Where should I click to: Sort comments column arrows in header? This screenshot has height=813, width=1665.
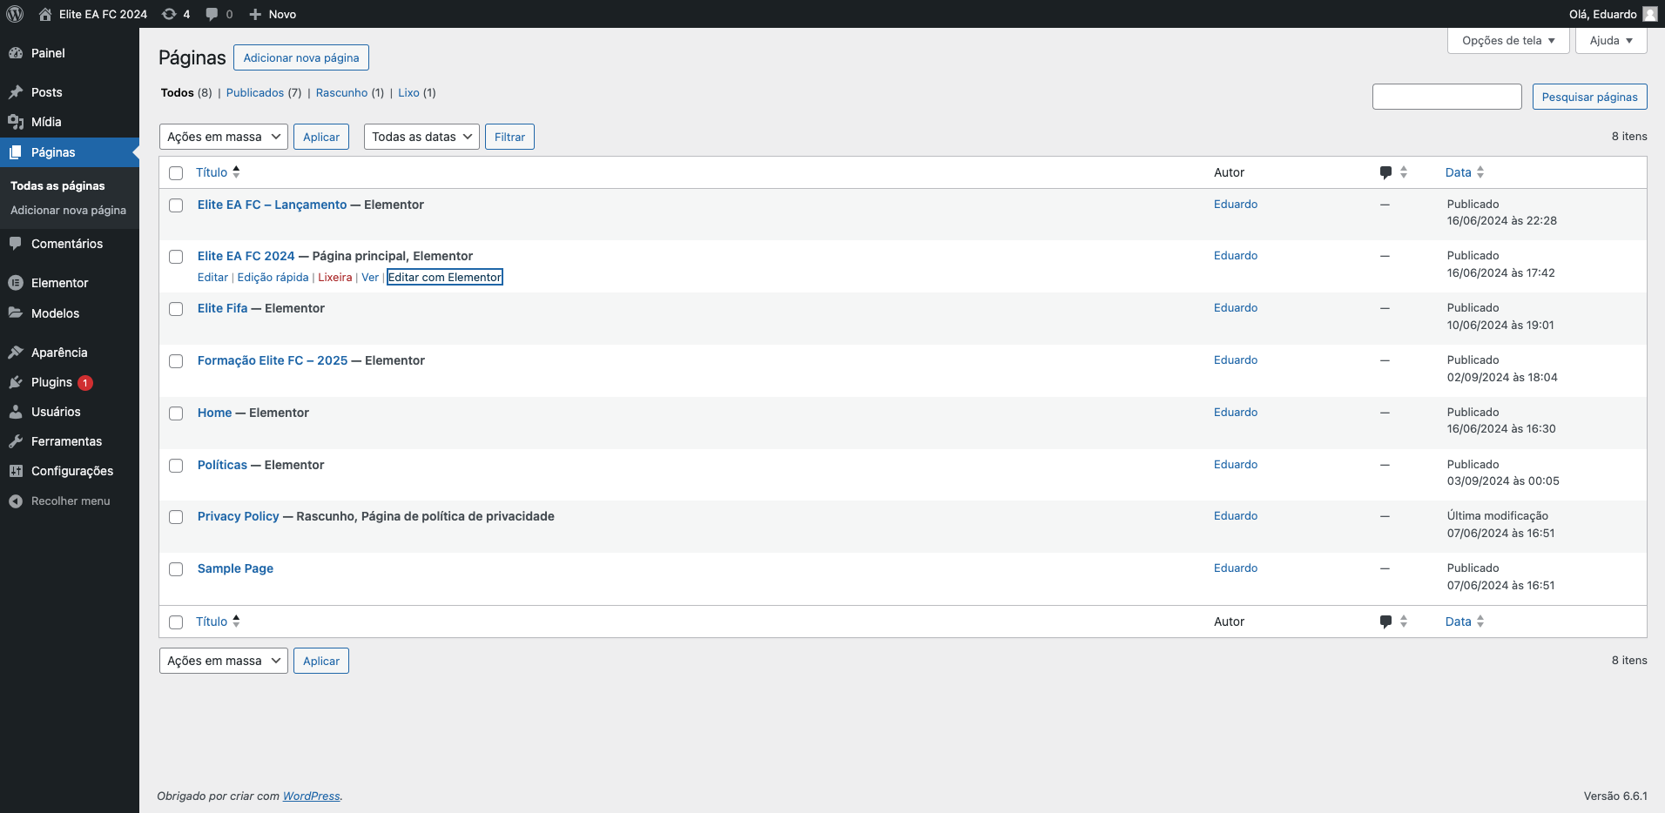tap(1404, 172)
